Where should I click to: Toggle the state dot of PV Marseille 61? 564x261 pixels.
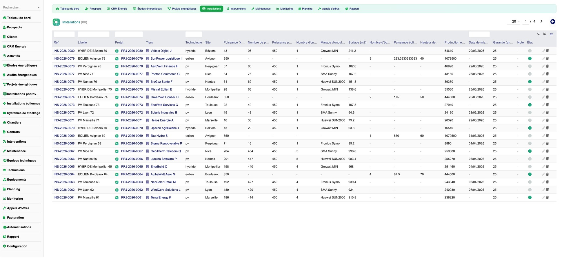point(530,197)
